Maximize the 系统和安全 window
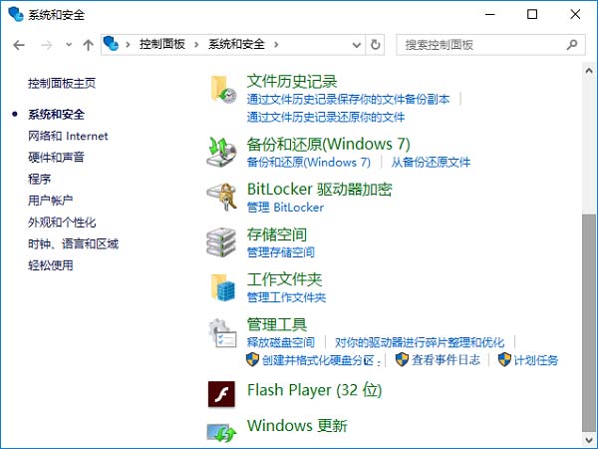598x449 pixels. click(x=532, y=14)
